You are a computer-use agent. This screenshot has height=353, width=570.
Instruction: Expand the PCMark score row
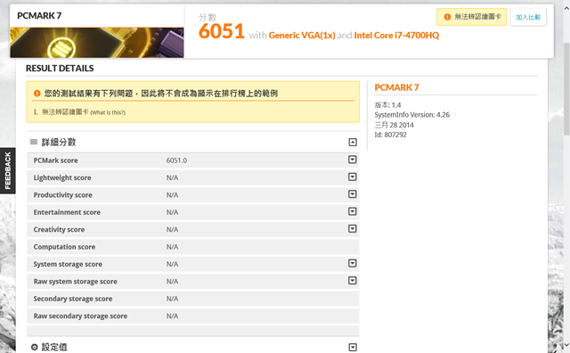tap(353, 160)
